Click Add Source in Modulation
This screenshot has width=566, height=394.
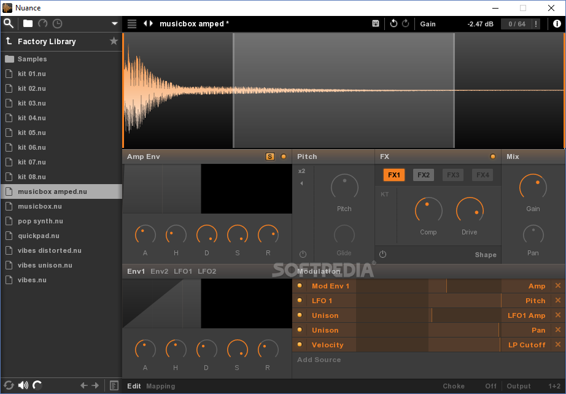[x=319, y=360]
